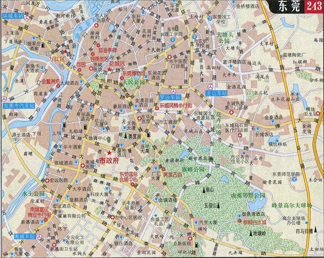Screen dimensions: 324x258
Task: Select the 金鳌洲塔 landmark marker
Action: pyautogui.click(x=58, y=86)
